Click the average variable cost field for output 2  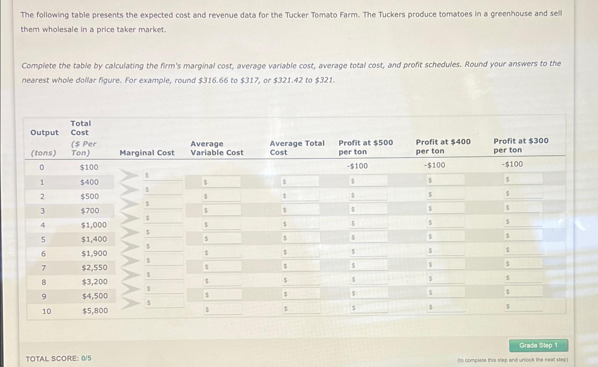coord(222,196)
